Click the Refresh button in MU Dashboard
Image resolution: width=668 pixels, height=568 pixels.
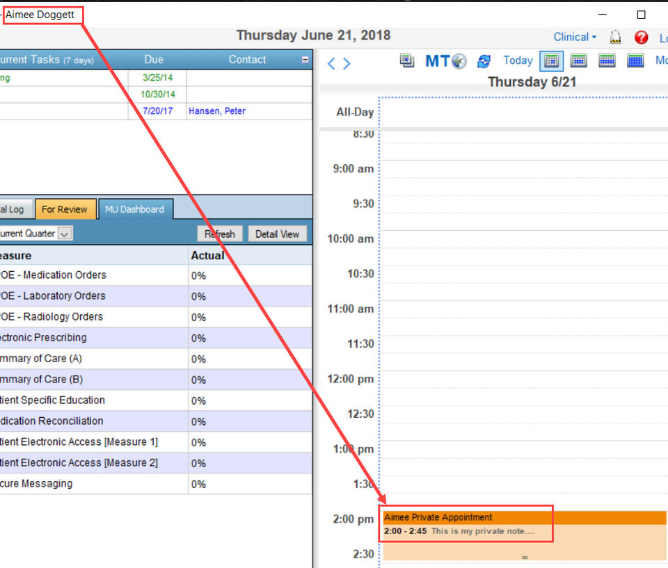point(220,234)
